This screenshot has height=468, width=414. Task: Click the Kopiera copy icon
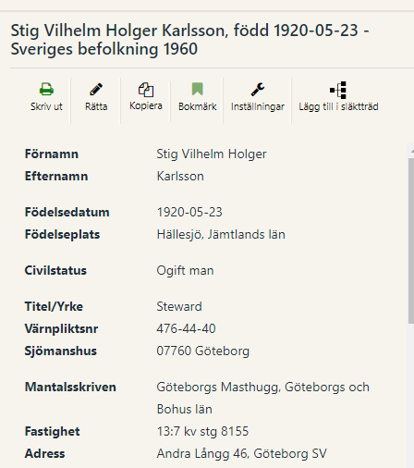click(146, 90)
